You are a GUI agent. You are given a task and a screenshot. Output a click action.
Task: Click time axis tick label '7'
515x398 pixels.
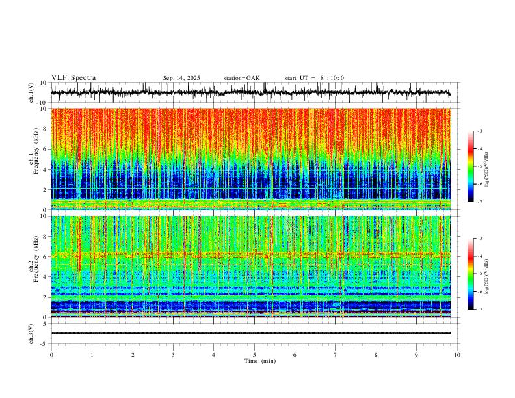tap(336, 355)
